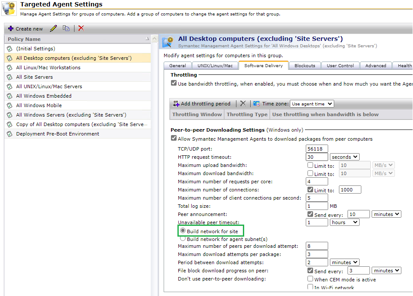Click the Create new plus icon
This screenshot has height=296, width=413.
[10, 28]
